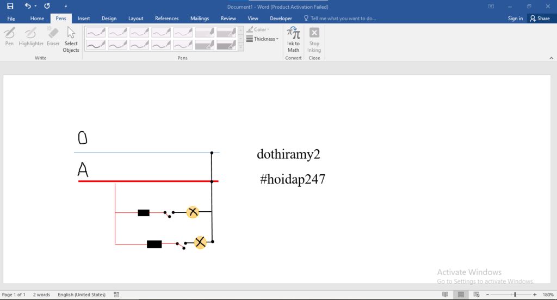Collapse the ribbon with the chevron
Screen dimensions: 557x300
pyautogui.click(x=552, y=58)
